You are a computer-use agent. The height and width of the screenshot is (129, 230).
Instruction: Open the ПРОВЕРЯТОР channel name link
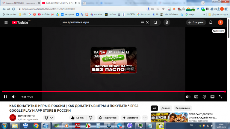[x=27, y=116]
